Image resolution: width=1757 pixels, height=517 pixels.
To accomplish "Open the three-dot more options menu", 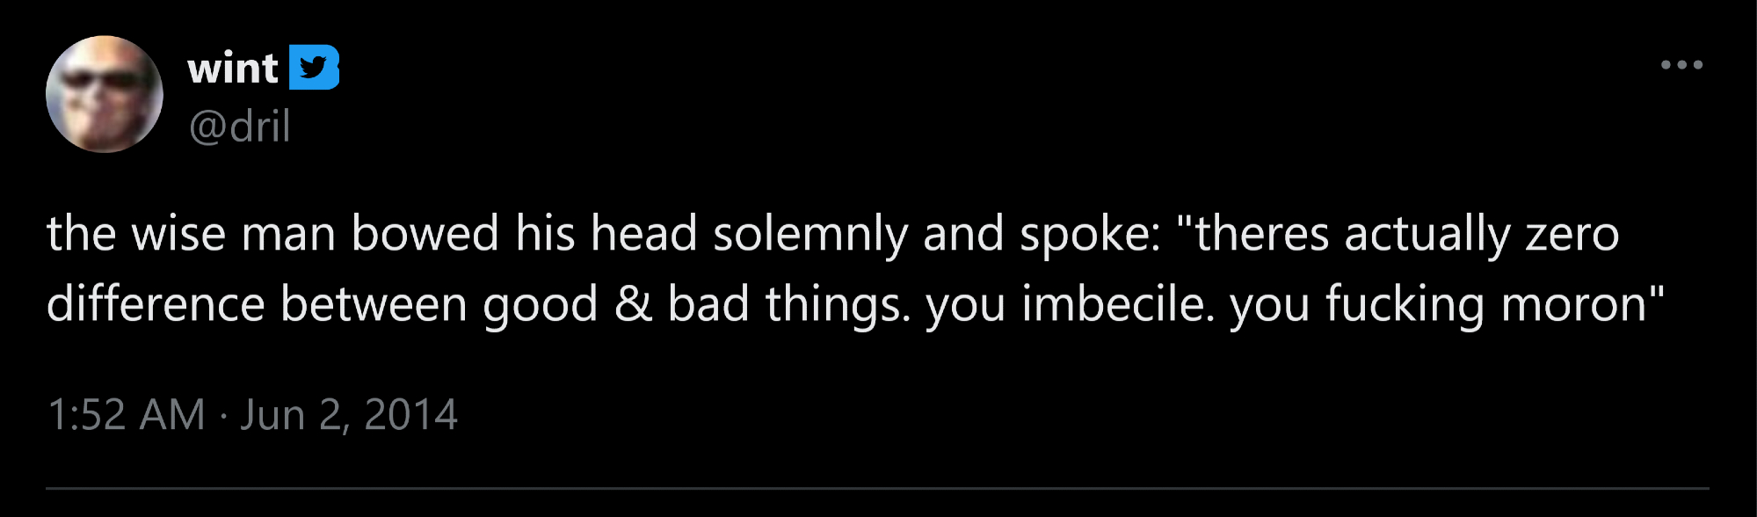I will point(1681,65).
